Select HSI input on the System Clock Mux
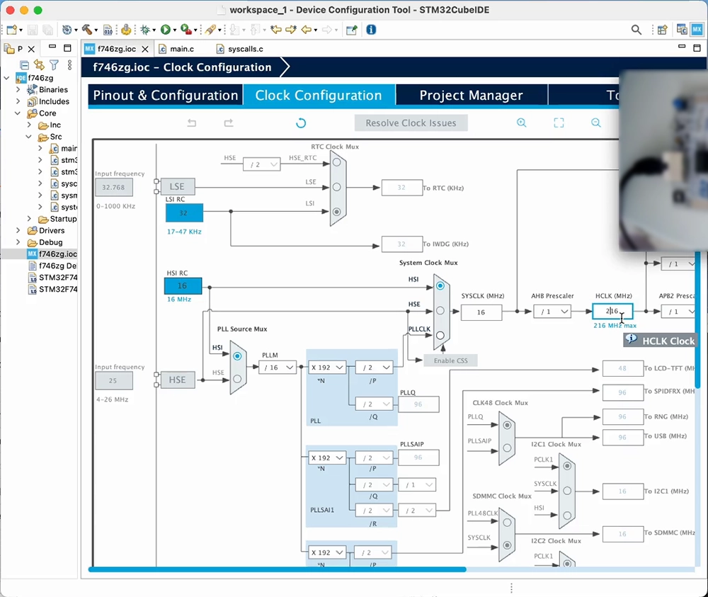Image resolution: width=708 pixels, height=597 pixels. [x=440, y=285]
